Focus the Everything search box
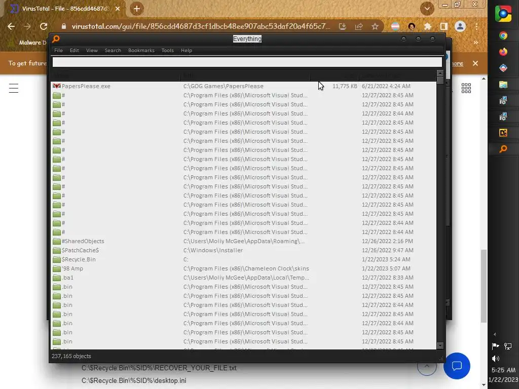This screenshot has height=389, width=519. 247,62
